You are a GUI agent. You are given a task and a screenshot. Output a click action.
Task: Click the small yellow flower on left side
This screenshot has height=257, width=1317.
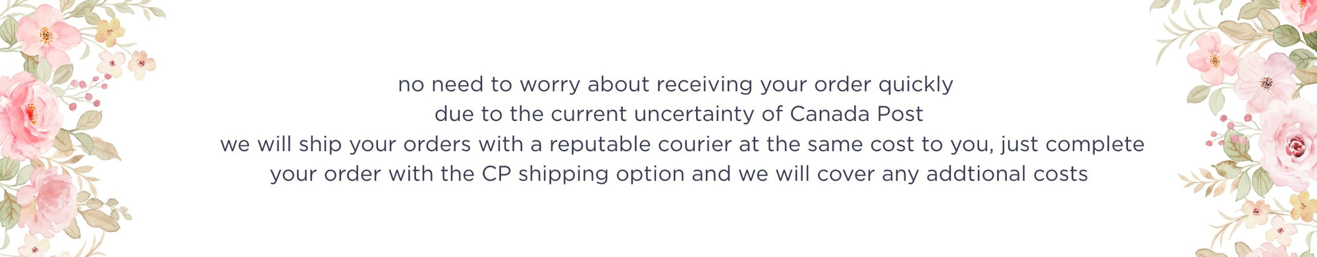pos(109,31)
